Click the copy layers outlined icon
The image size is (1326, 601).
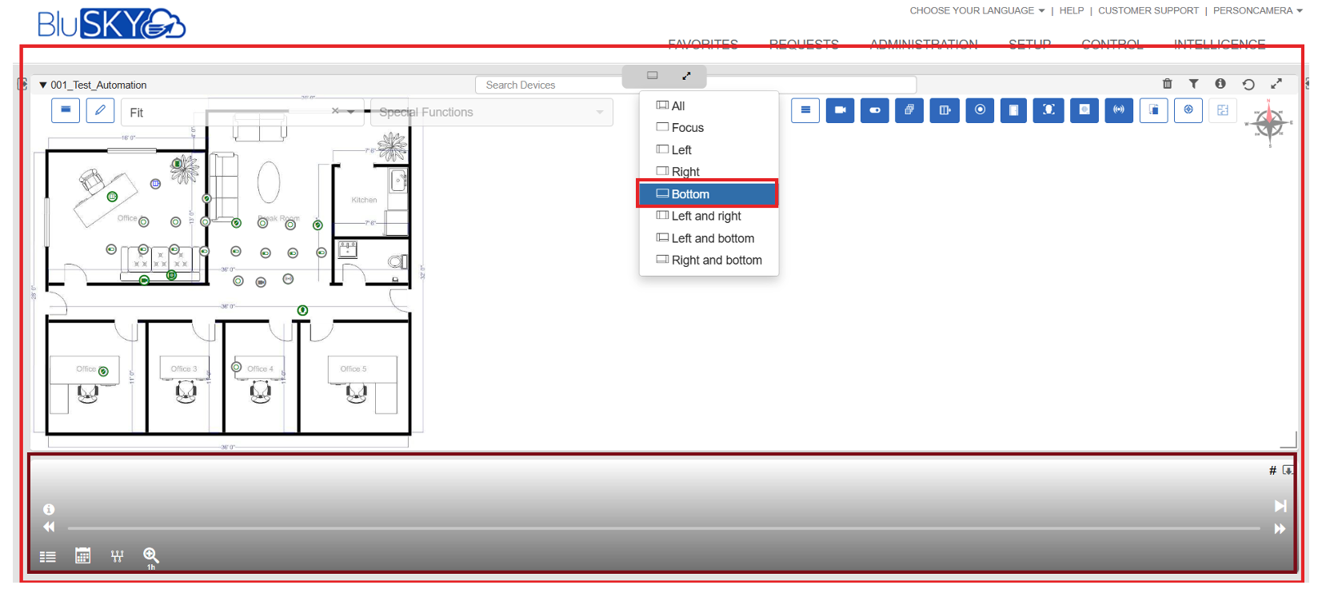(x=1153, y=110)
